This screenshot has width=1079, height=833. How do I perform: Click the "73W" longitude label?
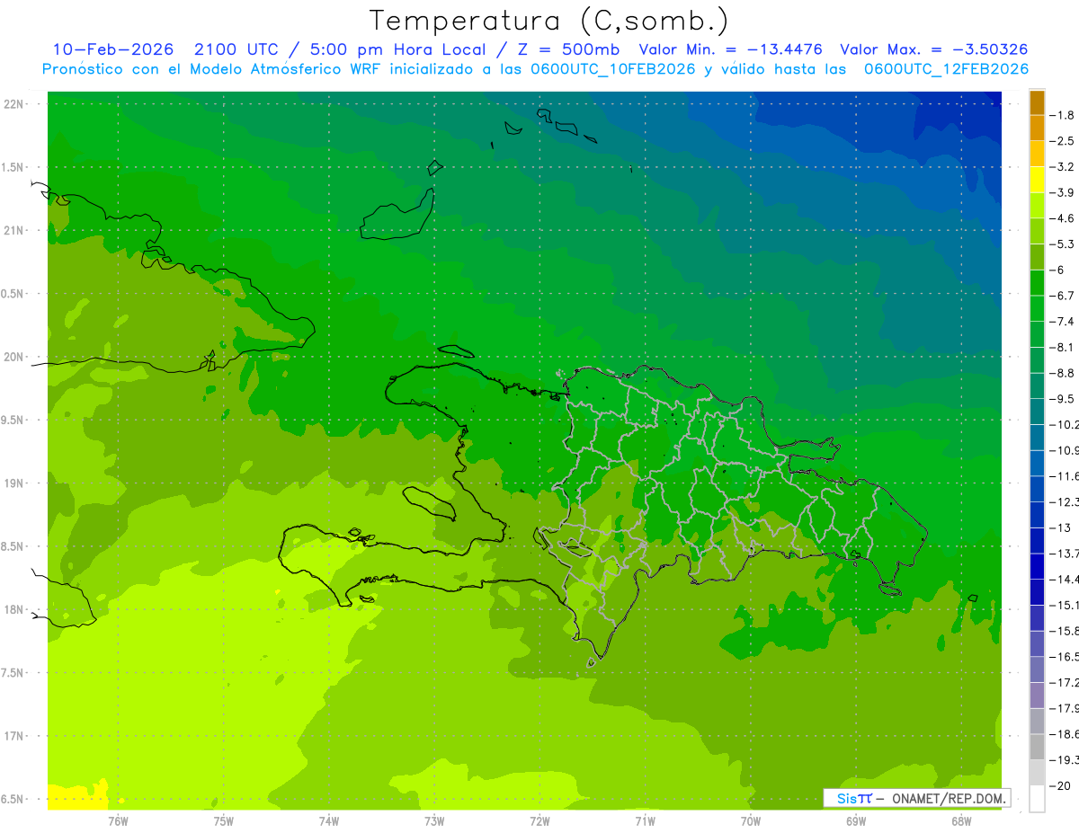[434, 821]
